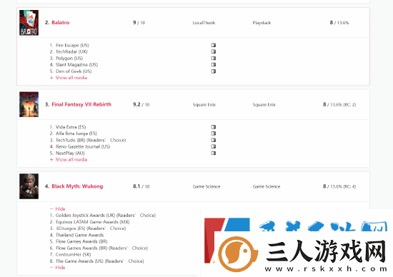
Task: Select the Reno Gazette Journal (US) entry
Action: [x=83, y=146]
